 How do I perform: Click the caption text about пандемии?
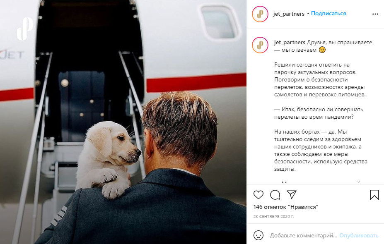[x=319, y=113]
